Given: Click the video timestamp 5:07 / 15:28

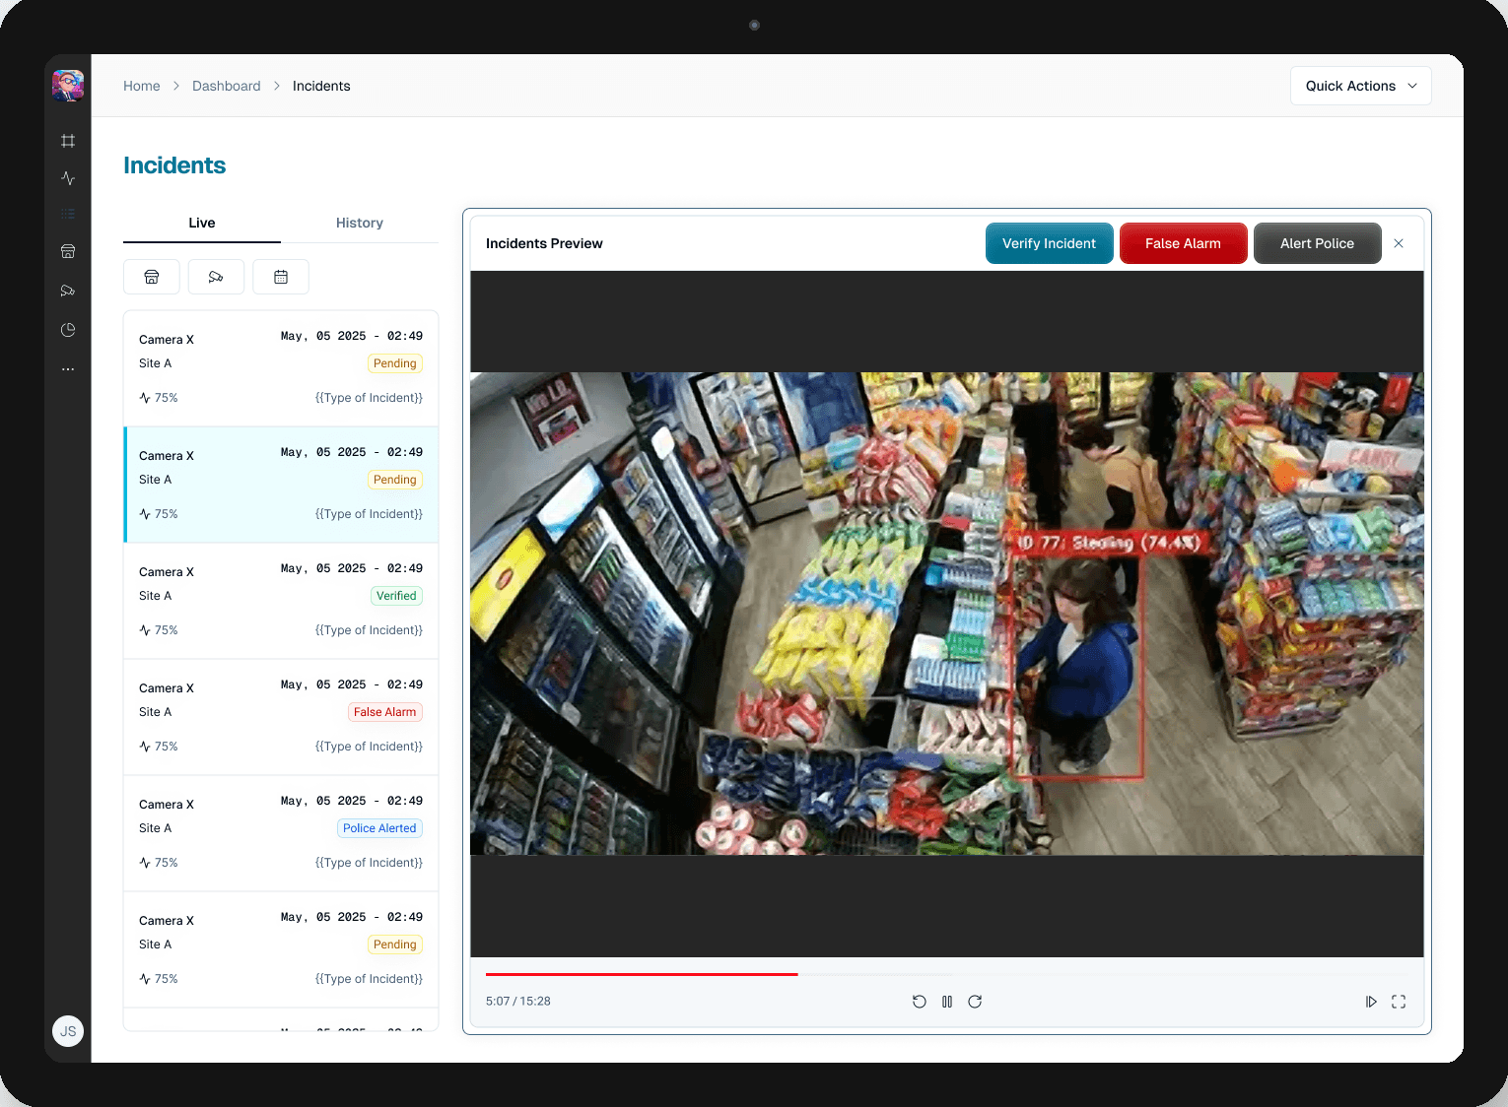Looking at the screenshot, I should click(518, 1002).
